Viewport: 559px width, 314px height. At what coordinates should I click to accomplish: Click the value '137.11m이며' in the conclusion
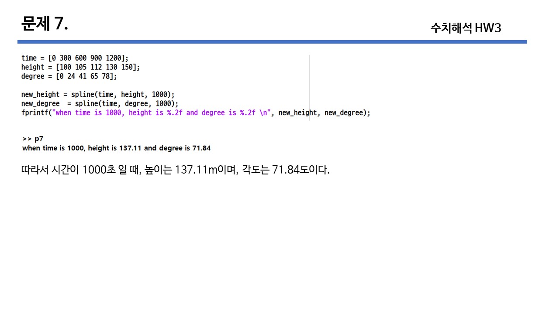[206, 169]
